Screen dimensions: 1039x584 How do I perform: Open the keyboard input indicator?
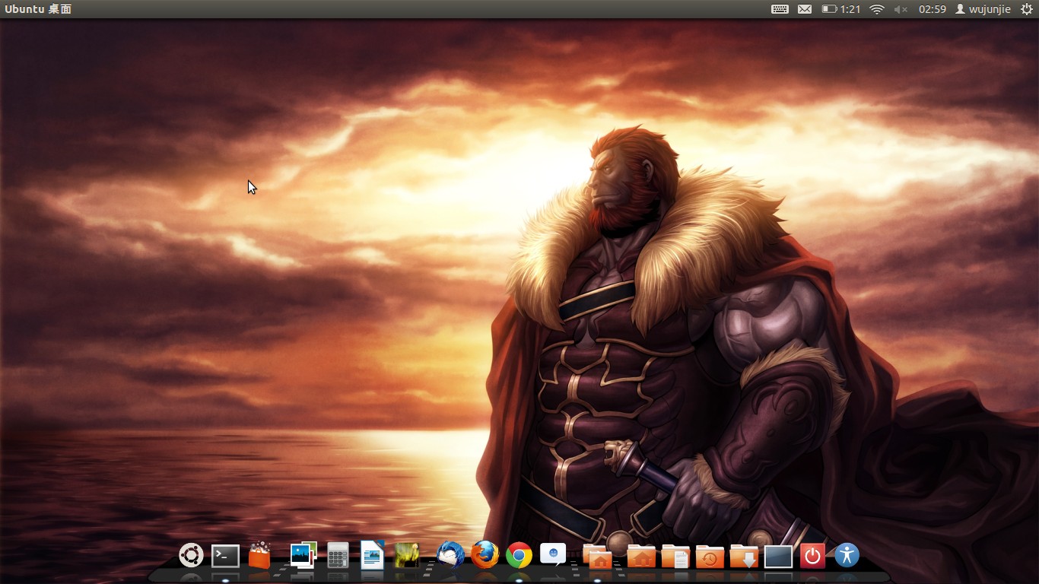click(780, 9)
